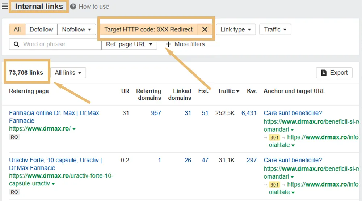
Task: Expand the Traffic filter dropdown
Action: click(x=275, y=30)
